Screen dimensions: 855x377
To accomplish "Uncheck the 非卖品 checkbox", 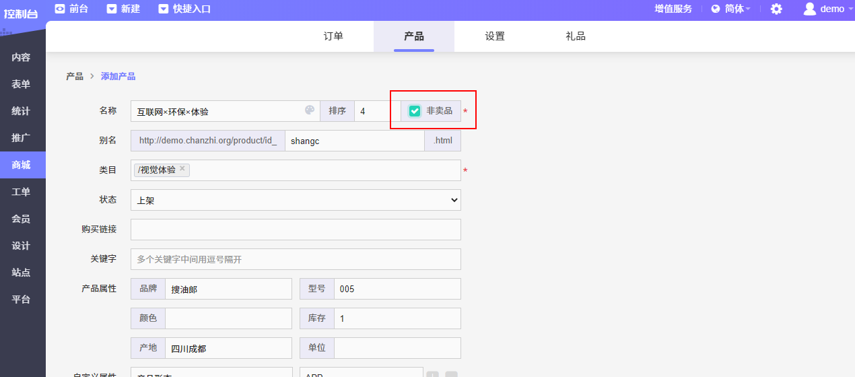I will (415, 111).
